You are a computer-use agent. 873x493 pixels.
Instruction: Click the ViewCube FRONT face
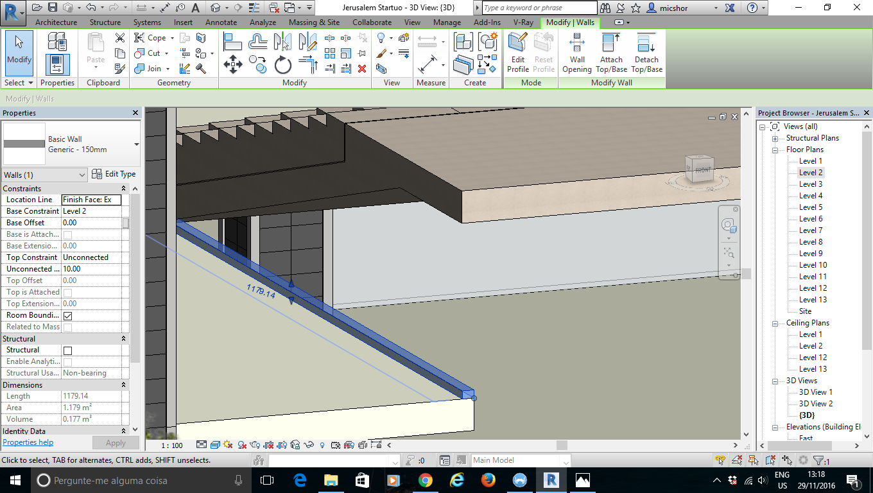(x=702, y=169)
